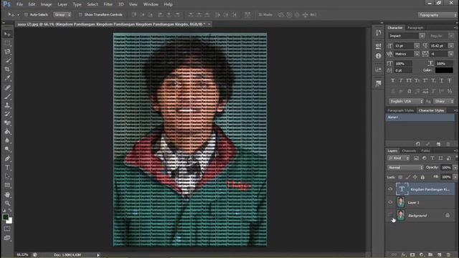Open the Image menu
Viewport: 459px width, 258px height.
tap(46, 4)
